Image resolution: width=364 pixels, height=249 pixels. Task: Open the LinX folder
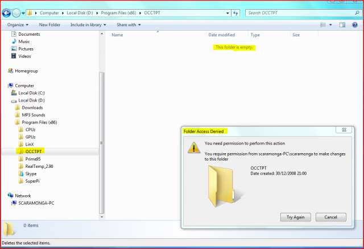(26, 145)
